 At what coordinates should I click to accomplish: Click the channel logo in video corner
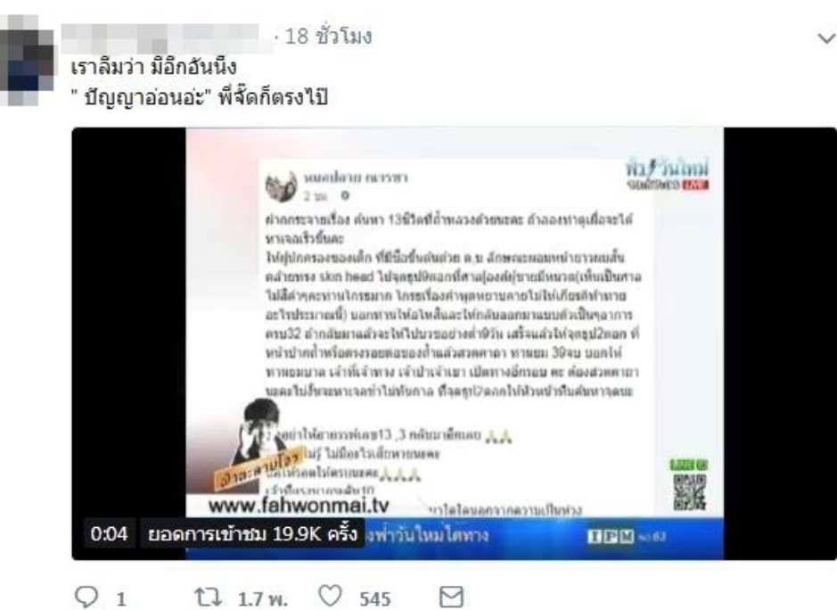(668, 175)
